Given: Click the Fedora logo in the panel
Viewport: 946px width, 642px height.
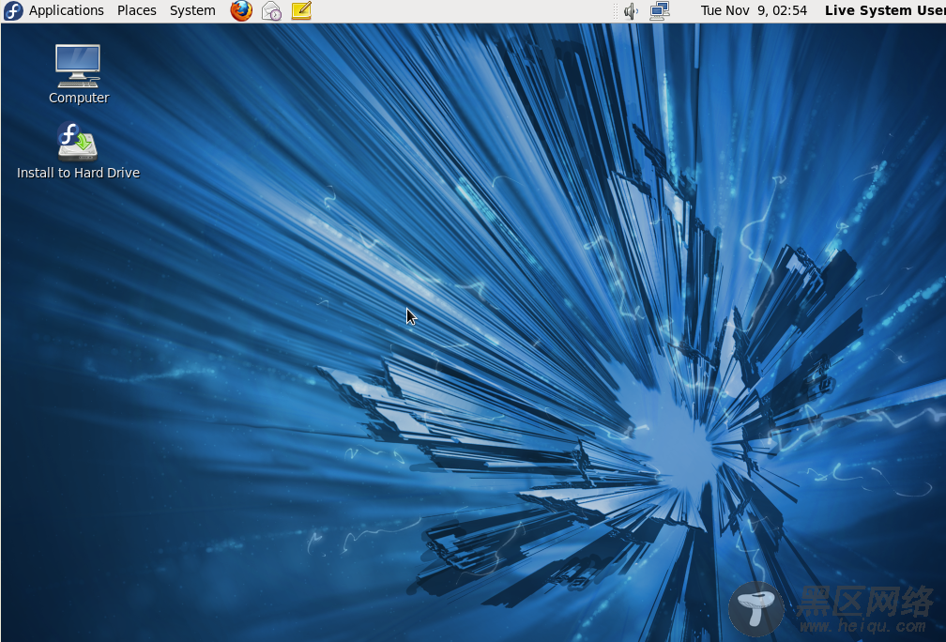Looking at the screenshot, I should pos(13,10).
